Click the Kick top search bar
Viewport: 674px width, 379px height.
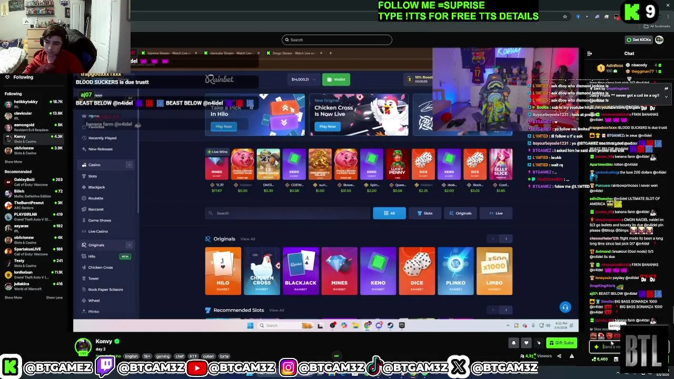point(337,40)
